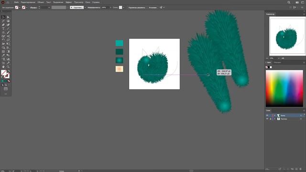
Task: Select the Lasso tool
Action: pos(8,21)
